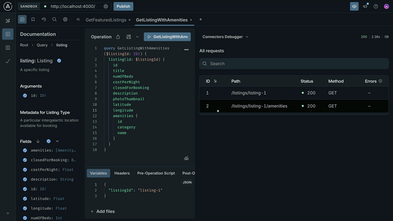This screenshot has width=393, height=221.
Task: Switch to the Headers tab
Action: 122,173
